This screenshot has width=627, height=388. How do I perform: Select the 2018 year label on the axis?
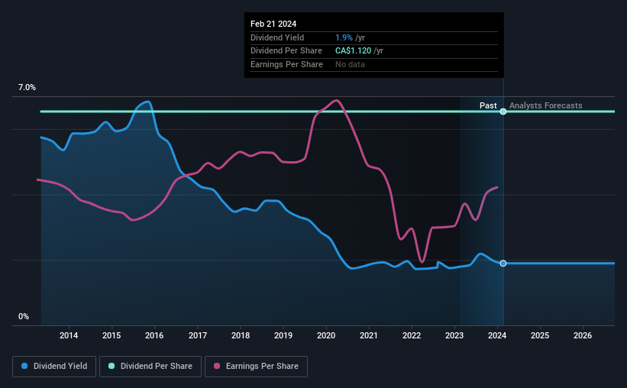click(x=241, y=335)
